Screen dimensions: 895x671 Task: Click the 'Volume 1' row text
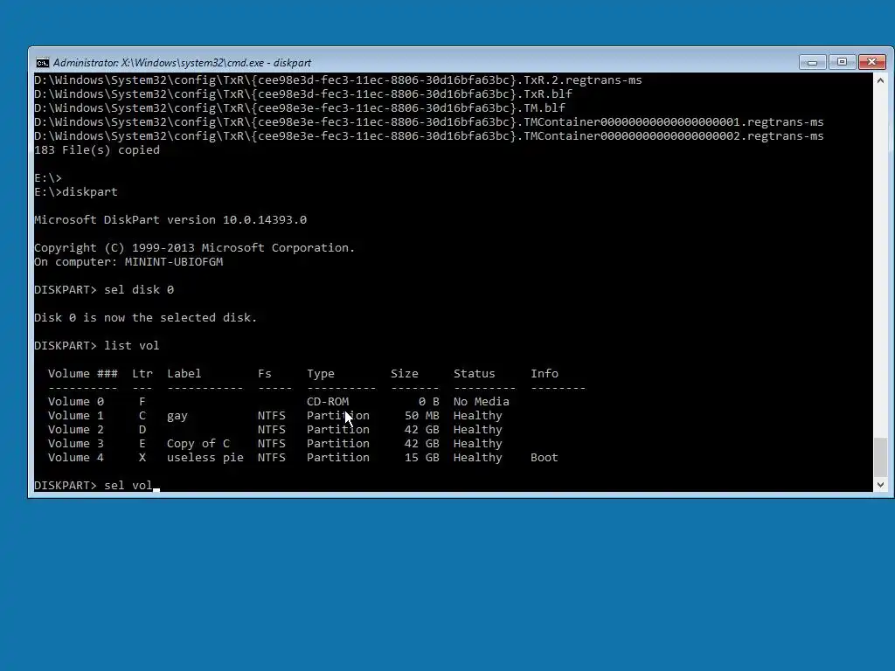click(x=275, y=415)
